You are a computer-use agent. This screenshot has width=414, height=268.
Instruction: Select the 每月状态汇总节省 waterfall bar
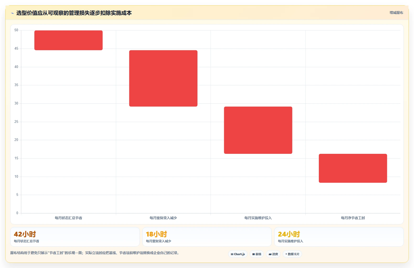point(68,40)
